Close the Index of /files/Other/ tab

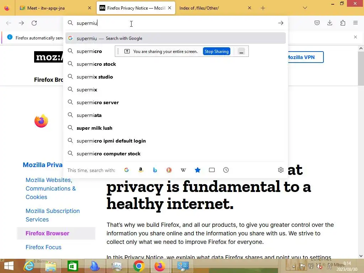(249, 8)
